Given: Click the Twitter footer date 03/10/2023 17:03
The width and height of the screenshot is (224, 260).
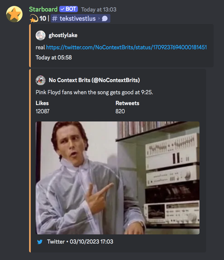Looking at the screenshot, I should pyautogui.click(x=92, y=242).
